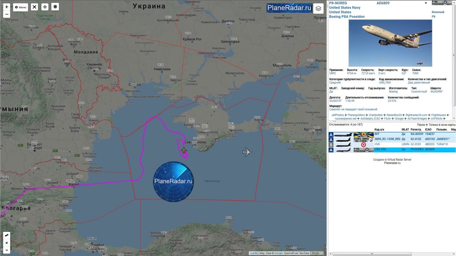Click the Военный category label

click(438, 12)
